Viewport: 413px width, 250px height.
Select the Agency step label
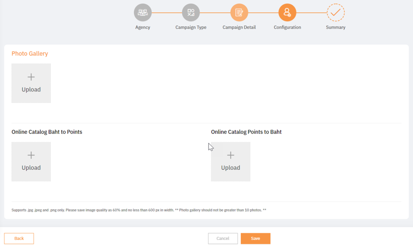(142, 27)
